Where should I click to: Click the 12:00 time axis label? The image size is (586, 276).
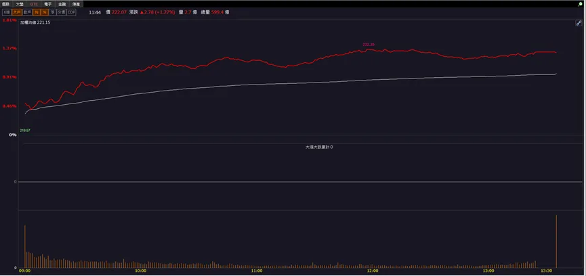click(373, 271)
